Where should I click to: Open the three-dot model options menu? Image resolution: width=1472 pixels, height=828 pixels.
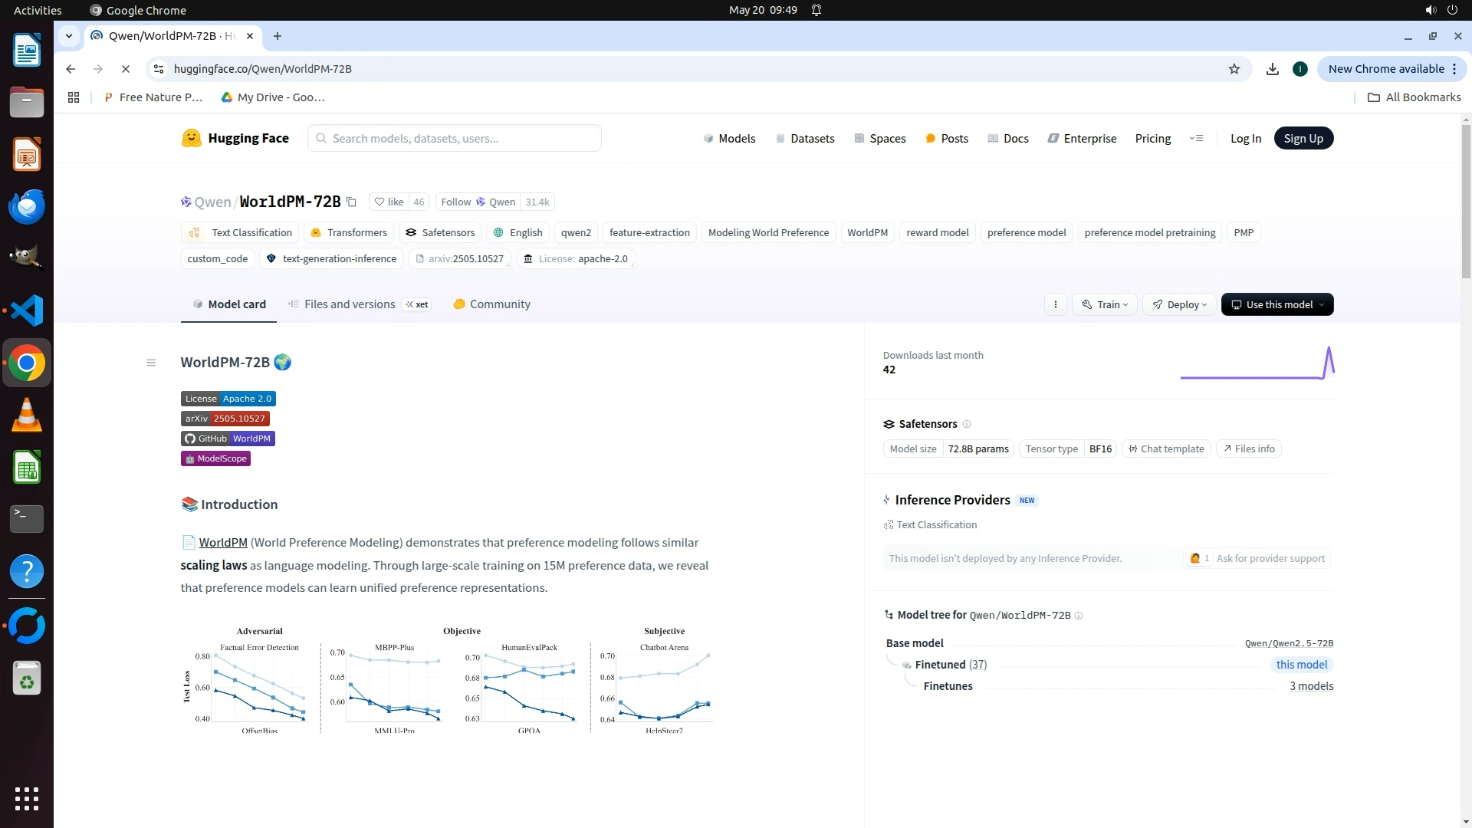point(1055,304)
